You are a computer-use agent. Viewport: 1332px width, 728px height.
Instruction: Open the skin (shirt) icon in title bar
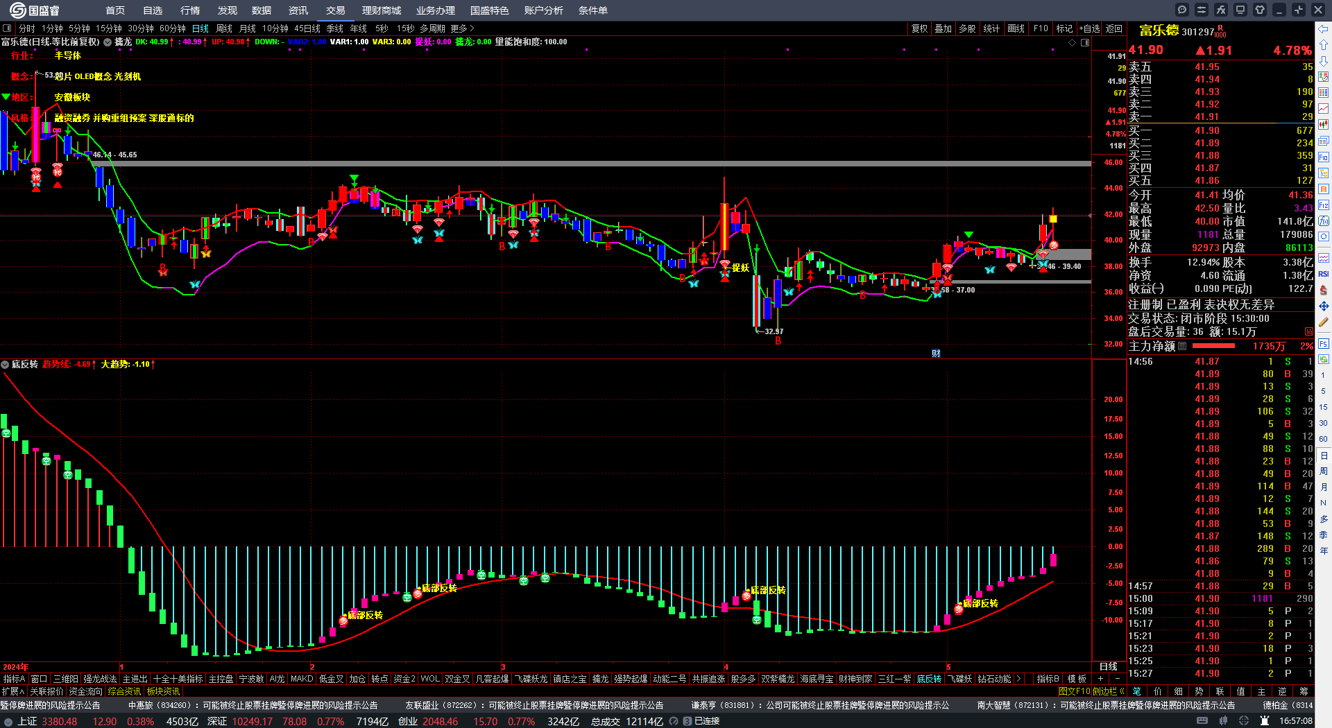[x=1260, y=10]
